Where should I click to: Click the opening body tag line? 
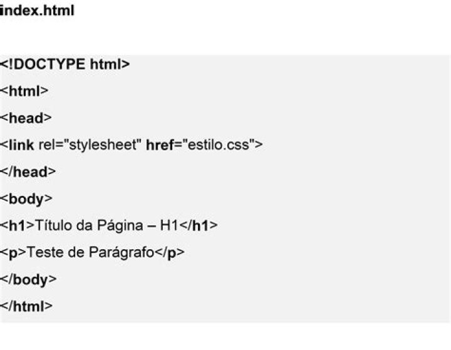(26, 199)
